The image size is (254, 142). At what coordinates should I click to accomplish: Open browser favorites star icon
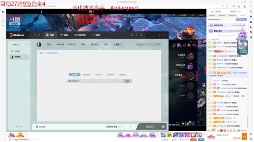[233, 6]
